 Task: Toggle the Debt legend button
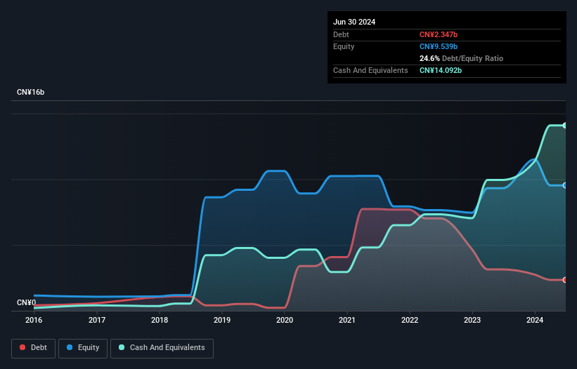pyautogui.click(x=34, y=348)
